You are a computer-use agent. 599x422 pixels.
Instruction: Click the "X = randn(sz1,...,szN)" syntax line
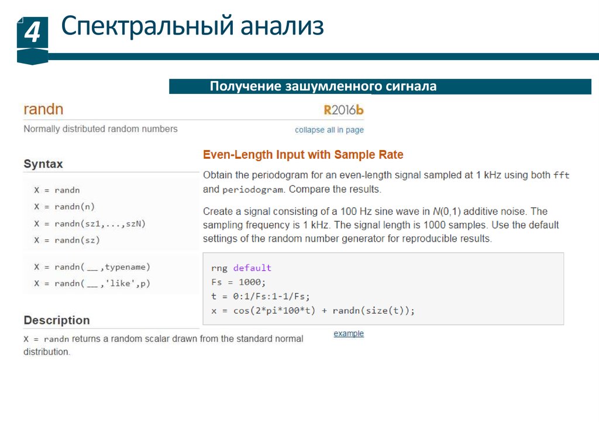pyautogui.click(x=89, y=223)
